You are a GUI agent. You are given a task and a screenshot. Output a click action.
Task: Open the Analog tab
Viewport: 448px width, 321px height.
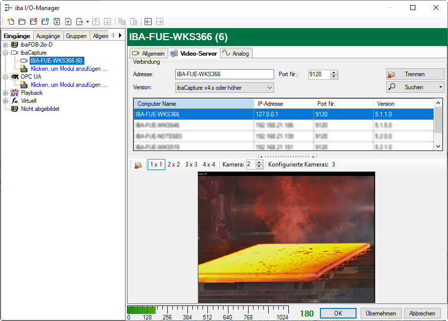click(236, 53)
